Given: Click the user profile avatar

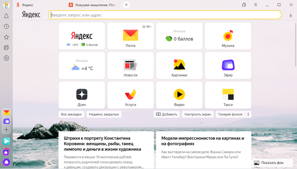Looking at the screenshot, I should [6, 5].
